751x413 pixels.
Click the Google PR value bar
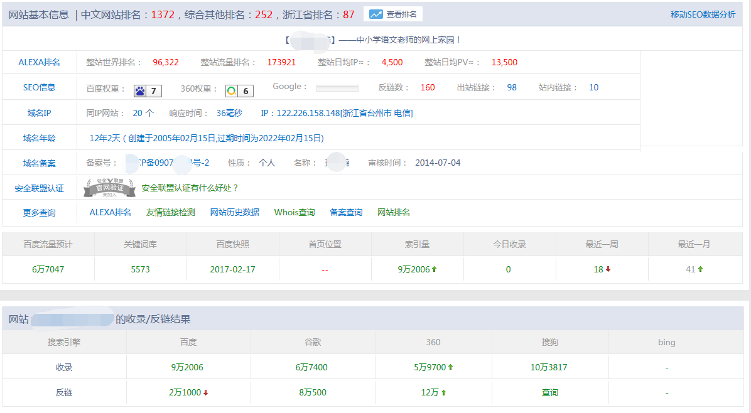pyautogui.click(x=337, y=87)
